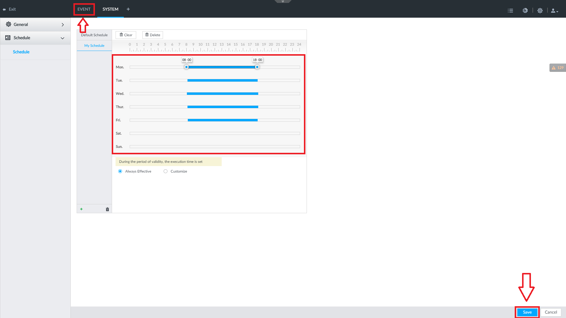Click the list view icon in top bar
Image resolution: width=566 pixels, height=318 pixels.
[x=510, y=11]
